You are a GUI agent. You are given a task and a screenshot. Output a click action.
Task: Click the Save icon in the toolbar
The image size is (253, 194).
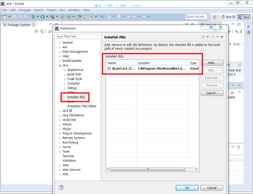(14, 17)
